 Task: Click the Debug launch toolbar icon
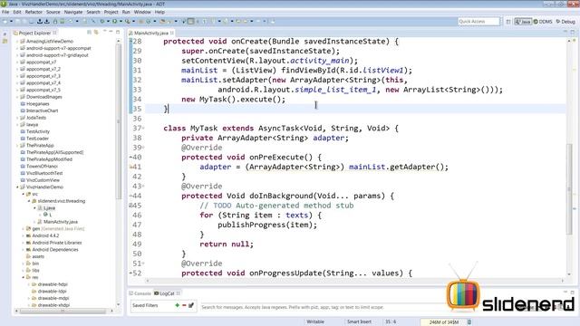(x=102, y=21)
